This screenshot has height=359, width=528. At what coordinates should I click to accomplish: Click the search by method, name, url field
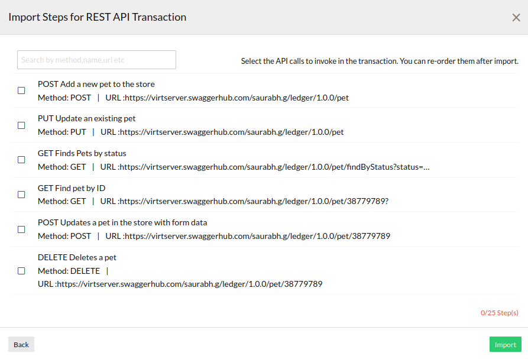click(96, 60)
